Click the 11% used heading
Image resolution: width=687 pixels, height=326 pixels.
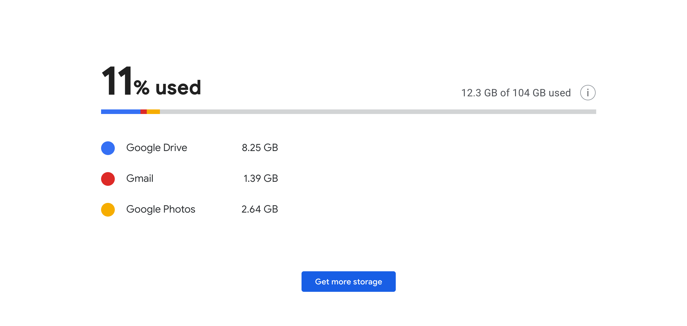click(x=151, y=81)
